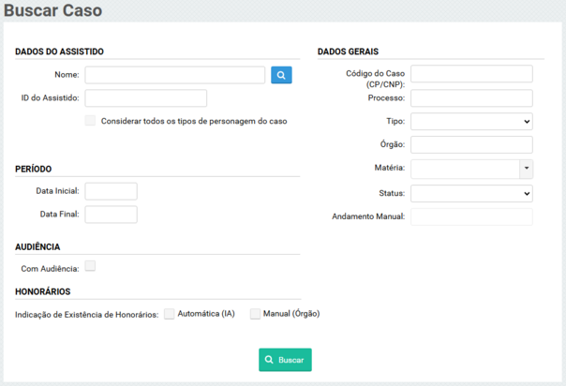Check the Automática (IA) honorários option
566x386 pixels.
pos(170,314)
